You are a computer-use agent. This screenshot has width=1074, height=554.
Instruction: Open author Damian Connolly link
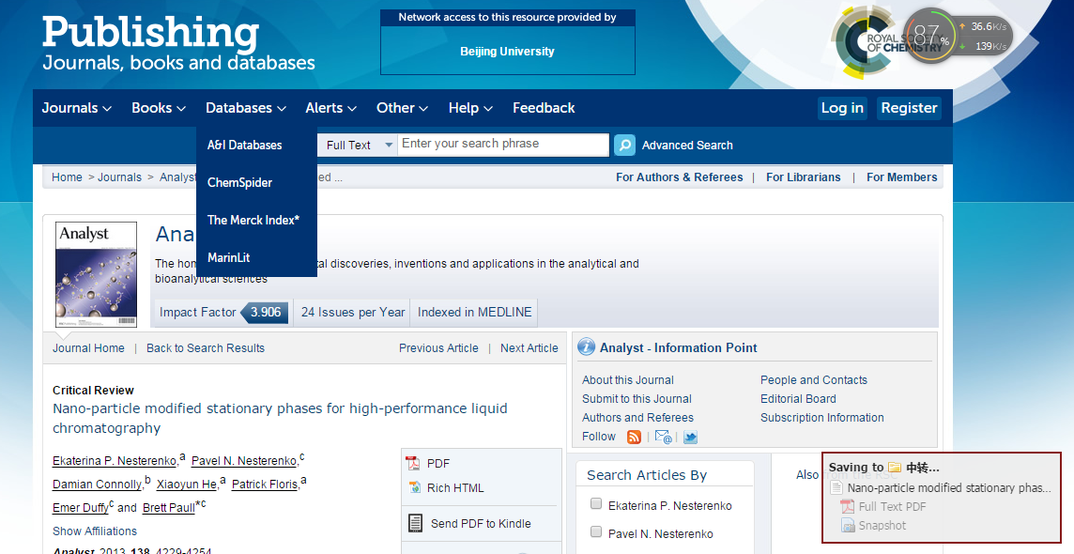click(x=98, y=485)
